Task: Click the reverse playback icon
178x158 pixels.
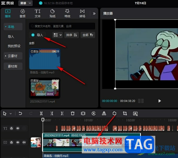Action: 93,113
